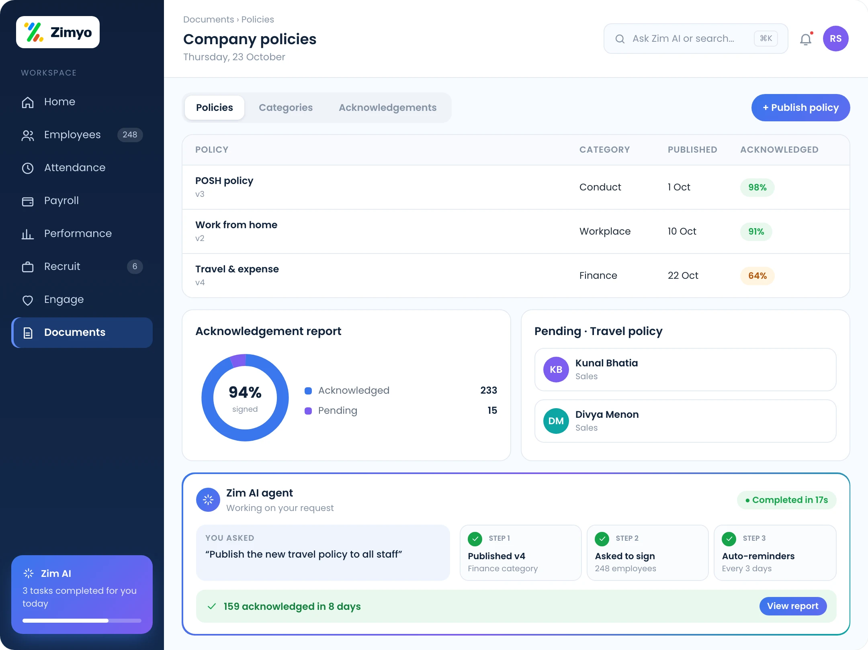The height and width of the screenshot is (650, 868).
Task: Open Payroll in the sidebar
Action: point(82,201)
